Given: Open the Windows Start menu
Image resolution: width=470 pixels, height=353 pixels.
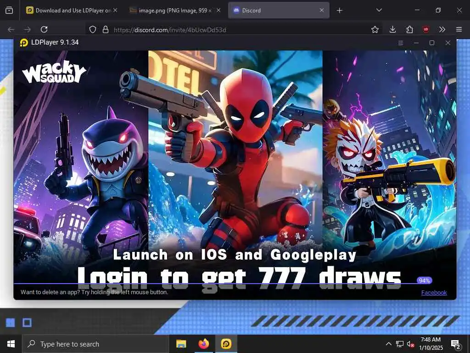Looking at the screenshot, I should [x=11, y=344].
